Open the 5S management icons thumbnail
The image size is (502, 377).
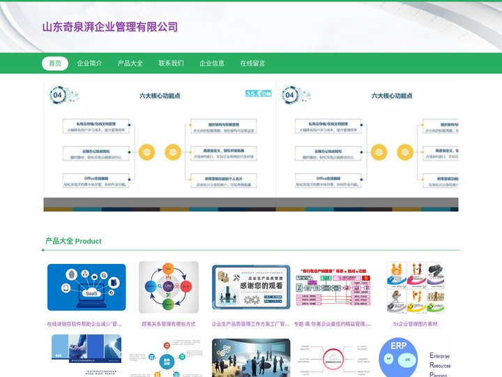click(416, 287)
